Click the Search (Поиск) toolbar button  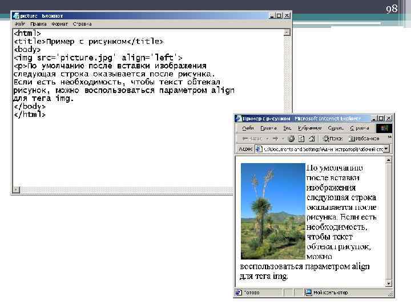point(333,139)
